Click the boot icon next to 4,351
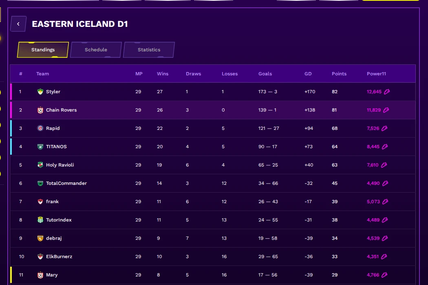 (384, 256)
